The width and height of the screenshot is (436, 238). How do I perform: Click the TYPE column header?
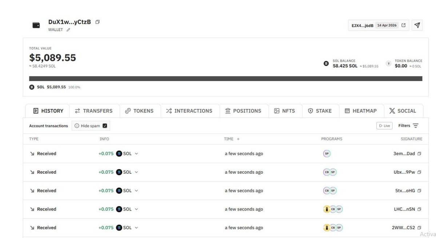tap(34, 139)
